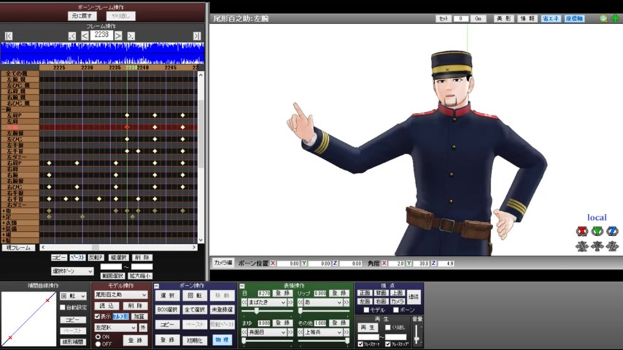Select the red keyframe diamond on highlighted row
This screenshot has height=350, width=623.
pos(127,127)
